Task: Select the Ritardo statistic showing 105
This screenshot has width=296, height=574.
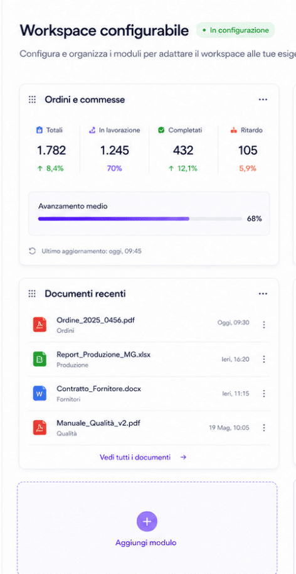Action: [248, 149]
